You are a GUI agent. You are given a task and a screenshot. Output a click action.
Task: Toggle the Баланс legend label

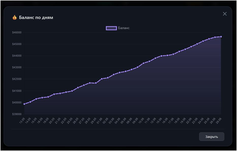pos(124,28)
